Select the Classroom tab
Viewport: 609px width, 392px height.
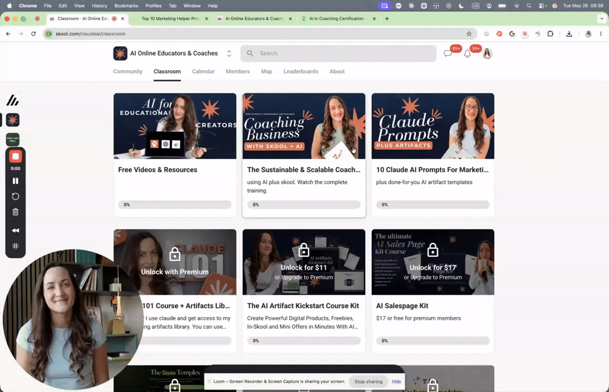click(167, 71)
